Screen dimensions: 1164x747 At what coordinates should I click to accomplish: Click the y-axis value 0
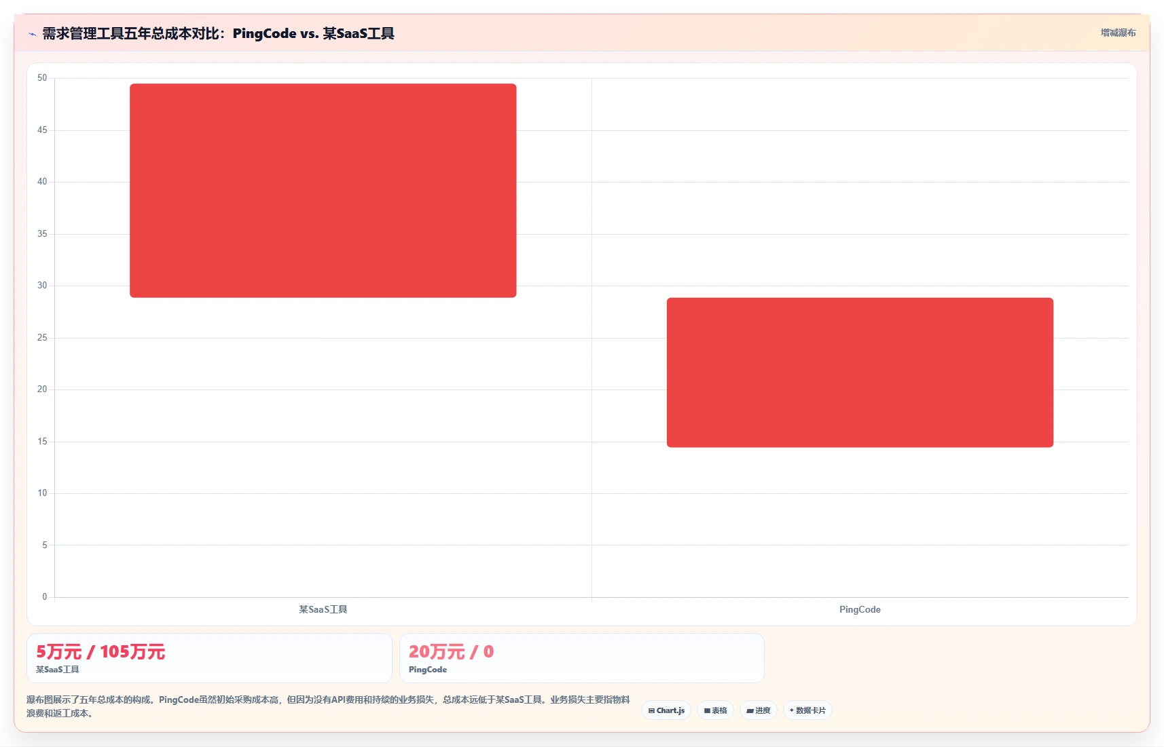[45, 596]
